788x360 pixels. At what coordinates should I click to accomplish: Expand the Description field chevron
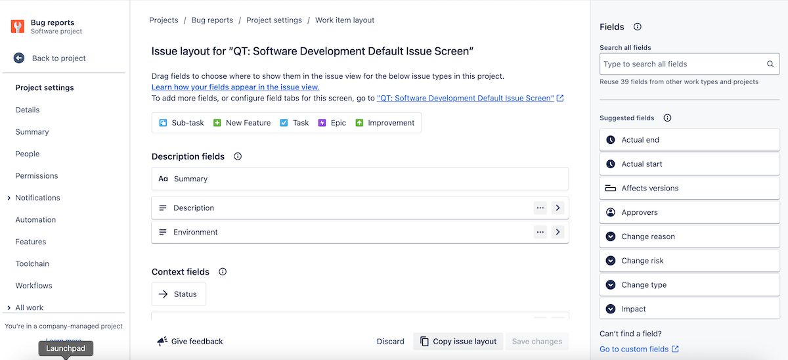(x=558, y=208)
